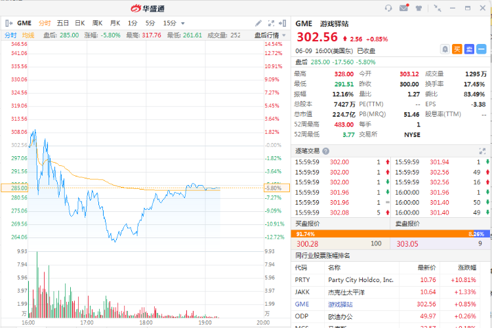Switch to the 五日 five-day tab

[62, 23]
